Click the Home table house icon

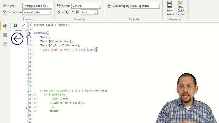(x=4, y=12)
